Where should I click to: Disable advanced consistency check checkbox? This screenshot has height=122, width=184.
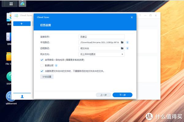[x=42, y=60]
